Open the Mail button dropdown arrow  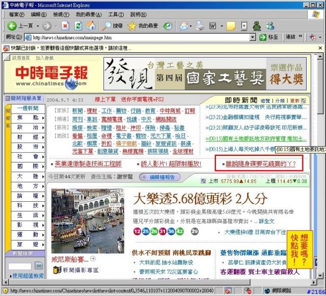191,26
